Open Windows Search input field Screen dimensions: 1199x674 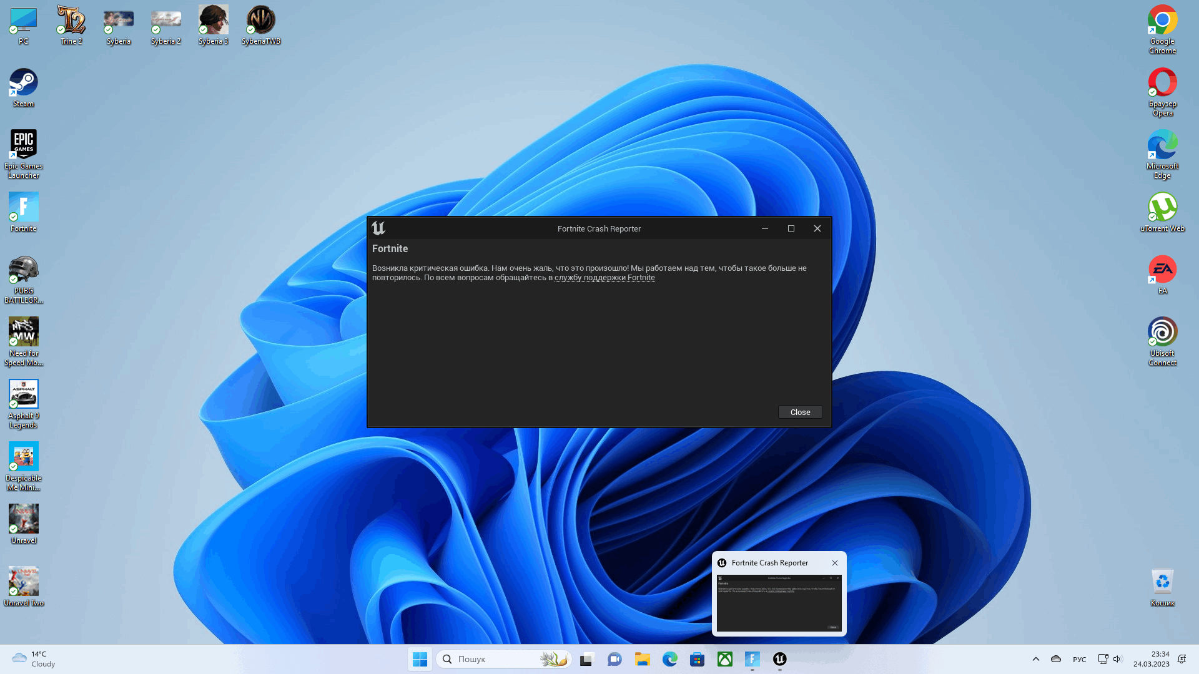pos(502,658)
